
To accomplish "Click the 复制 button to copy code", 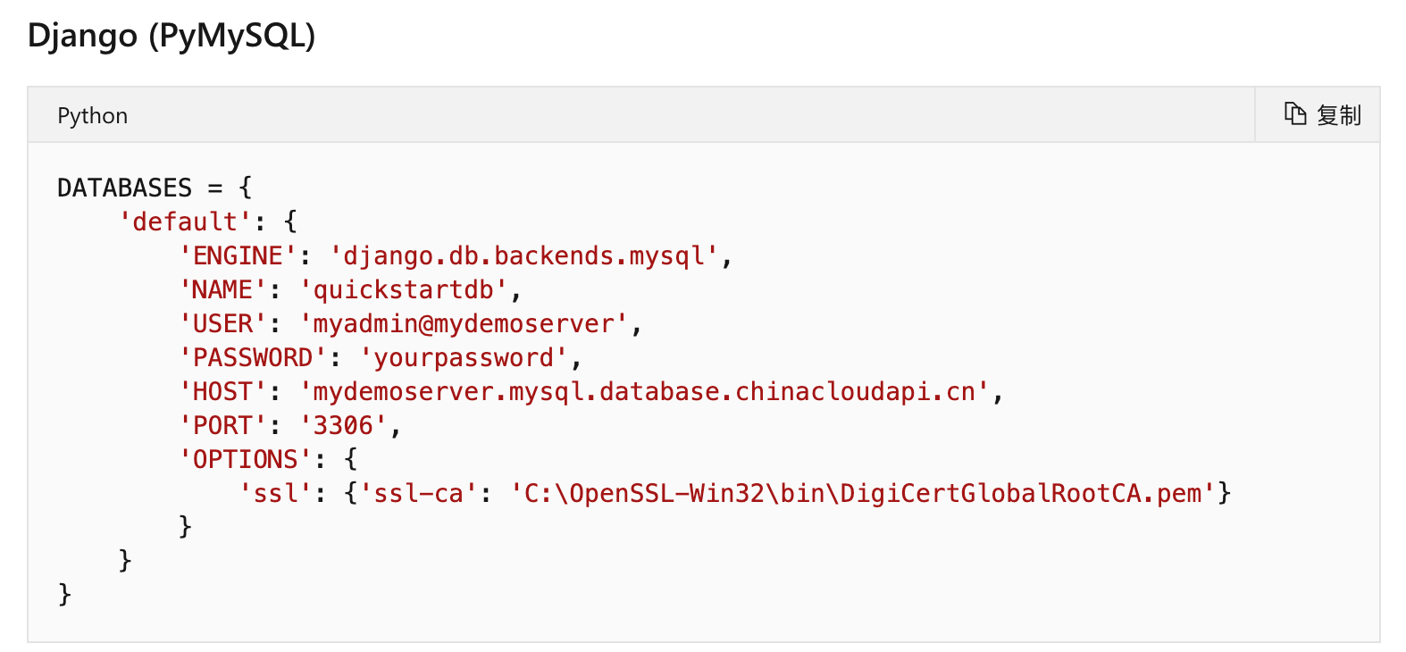I will [1337, 114].
